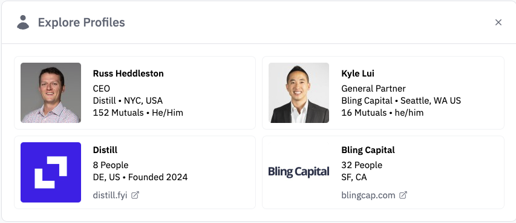Click the external link icon beside blingcap.com
The image size is (516, 223).
403,195
